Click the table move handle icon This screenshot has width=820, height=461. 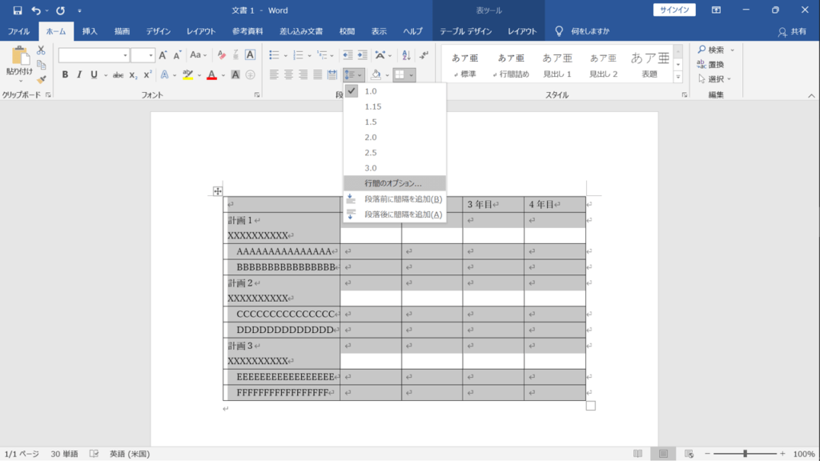pos(218,190)
